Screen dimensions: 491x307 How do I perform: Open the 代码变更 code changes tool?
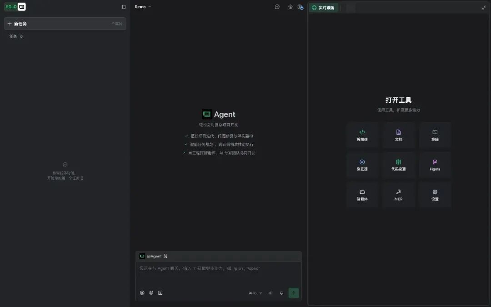click(399, 165)
